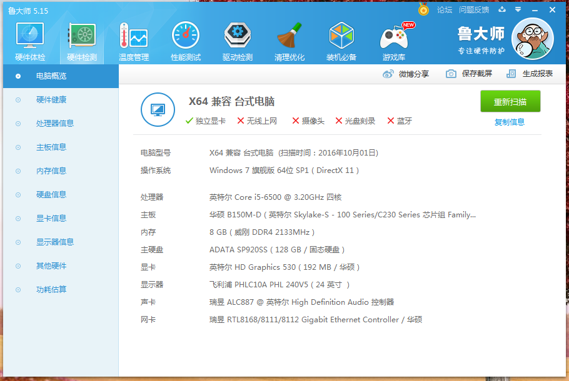Viewport: 569px width, 381px height.
Task: Select the 硬件检测 hardware detection icon
Action: [82, 41]
